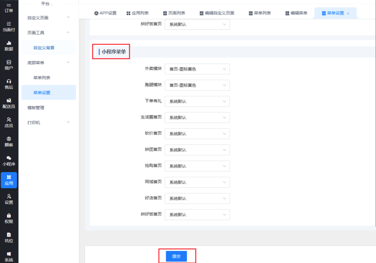Close the 菜单设置 tab
Image resolution: width=376 pixels, height=263 pixels.
(x=348, y=14)
